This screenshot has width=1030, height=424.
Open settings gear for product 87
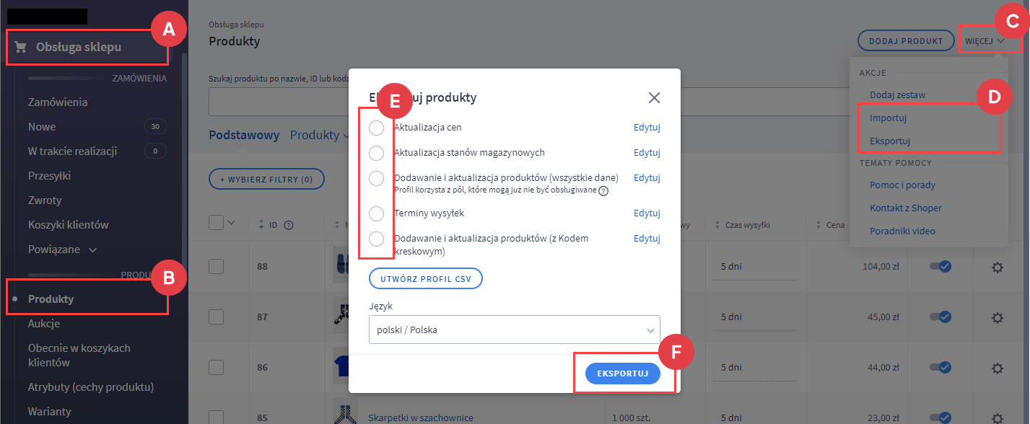[x=998, y=317]
